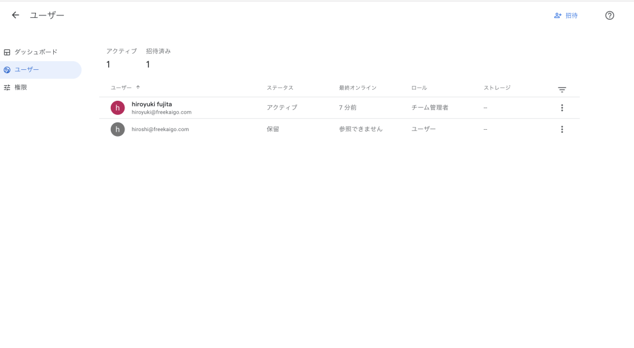The width and height of the screenshot is (634, 348).
Task: Open the help question mark icon
Action: (609, 15)
